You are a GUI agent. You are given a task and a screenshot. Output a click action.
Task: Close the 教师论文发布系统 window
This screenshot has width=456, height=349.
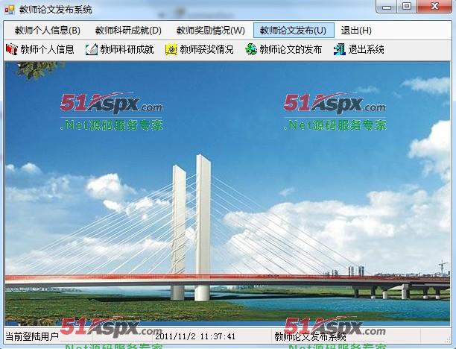click(434, 7)
